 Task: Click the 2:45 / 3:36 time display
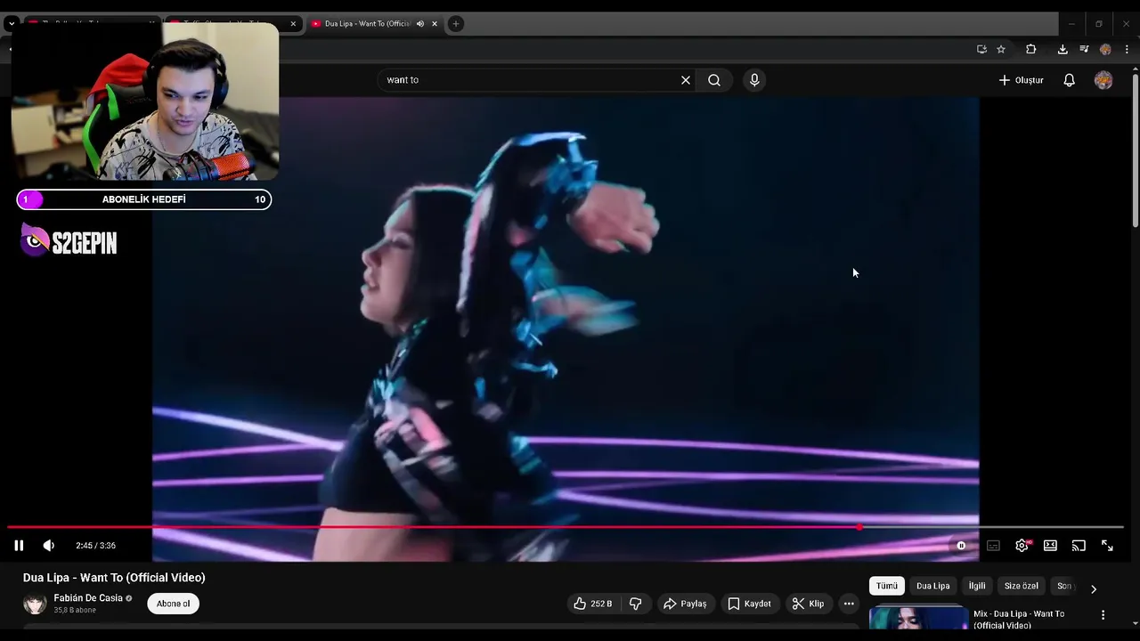[x=95, y=546]
